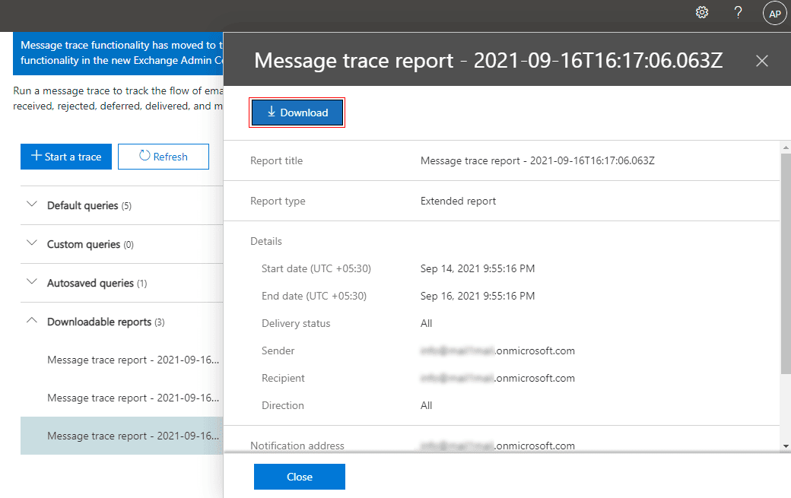Close the report panel with X icon
791x498 pixels.
click(762, 61)
